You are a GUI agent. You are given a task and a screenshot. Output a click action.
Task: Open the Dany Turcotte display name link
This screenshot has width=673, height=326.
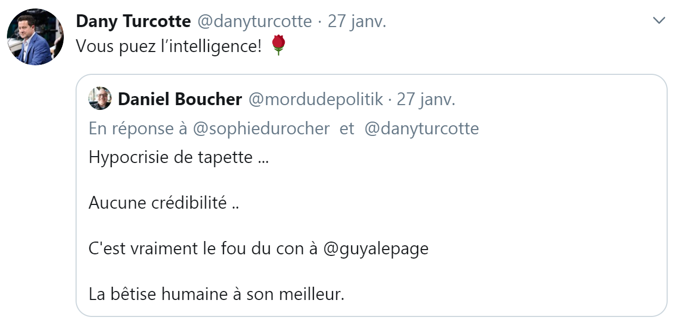[x=133, y=21]
